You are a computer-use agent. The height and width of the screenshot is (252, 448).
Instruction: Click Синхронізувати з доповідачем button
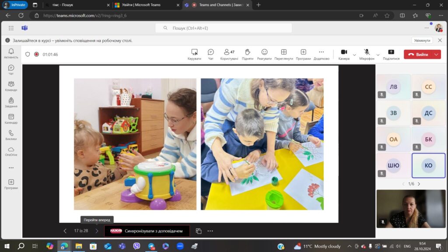point(147,231)
